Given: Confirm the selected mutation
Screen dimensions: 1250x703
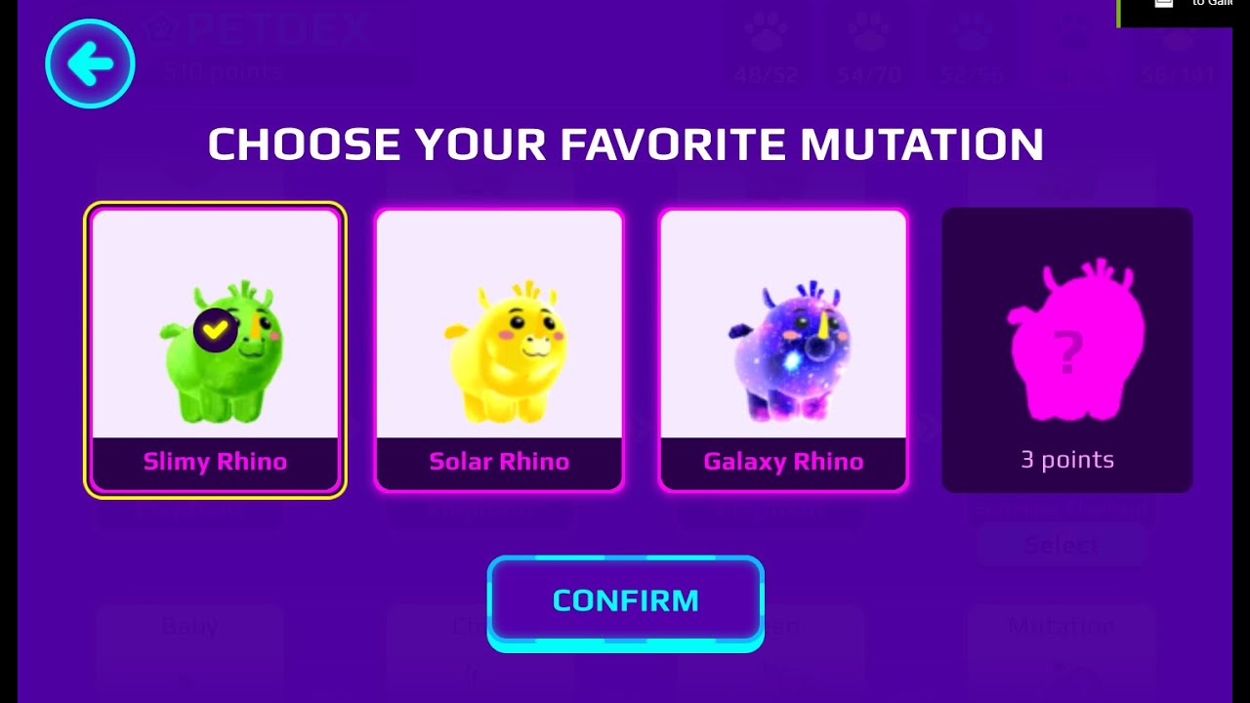Looking at the screenshot, I should pos(625,601).
